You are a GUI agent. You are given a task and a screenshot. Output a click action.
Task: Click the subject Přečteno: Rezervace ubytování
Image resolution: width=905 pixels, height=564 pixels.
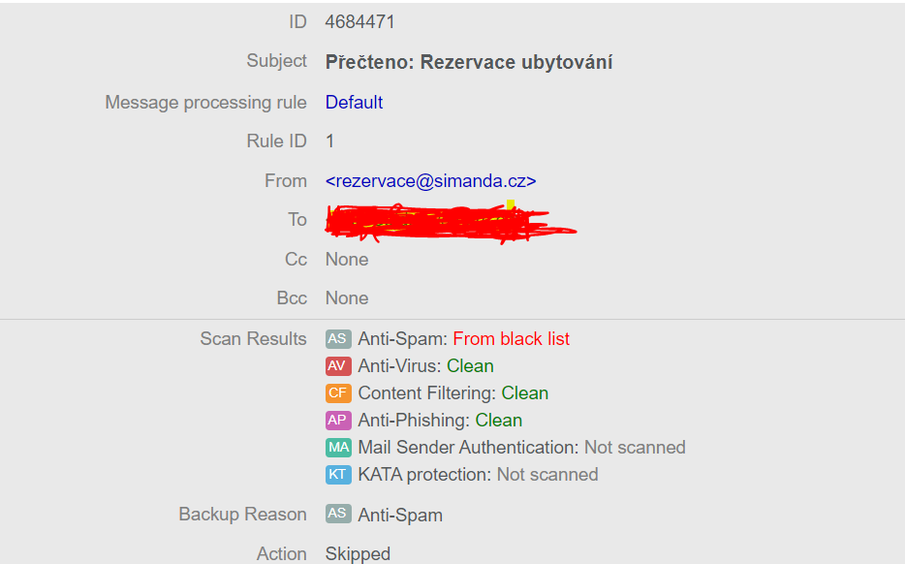pyautogui.click(x=468, y=62)
